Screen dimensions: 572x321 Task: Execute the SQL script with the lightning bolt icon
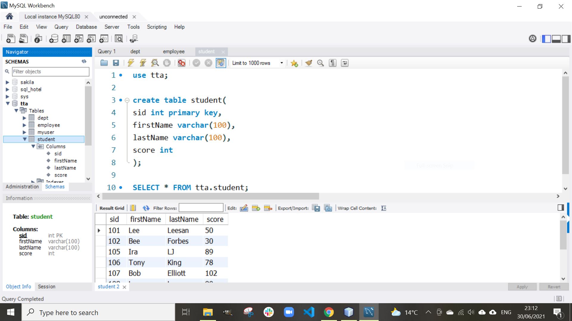[x=130, y=63]
